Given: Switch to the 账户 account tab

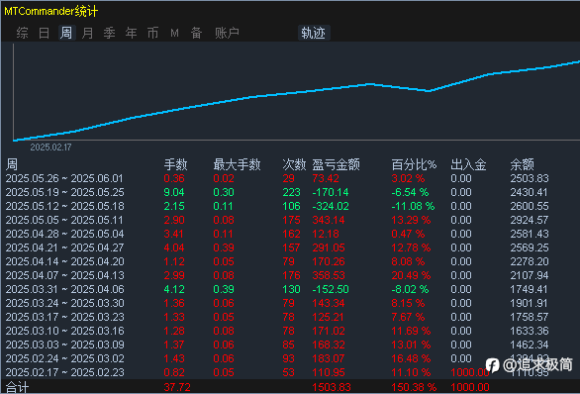Looking at the screenshot, I should click(x=227, y=33).
